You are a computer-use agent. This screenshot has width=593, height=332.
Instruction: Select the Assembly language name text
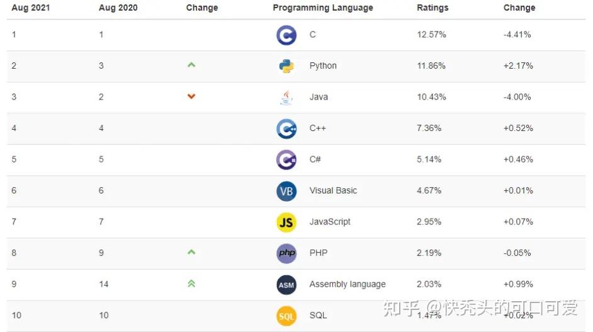coord(347,285)
